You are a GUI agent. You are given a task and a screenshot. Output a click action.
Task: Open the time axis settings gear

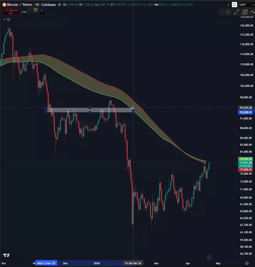[x=247, y=263]
